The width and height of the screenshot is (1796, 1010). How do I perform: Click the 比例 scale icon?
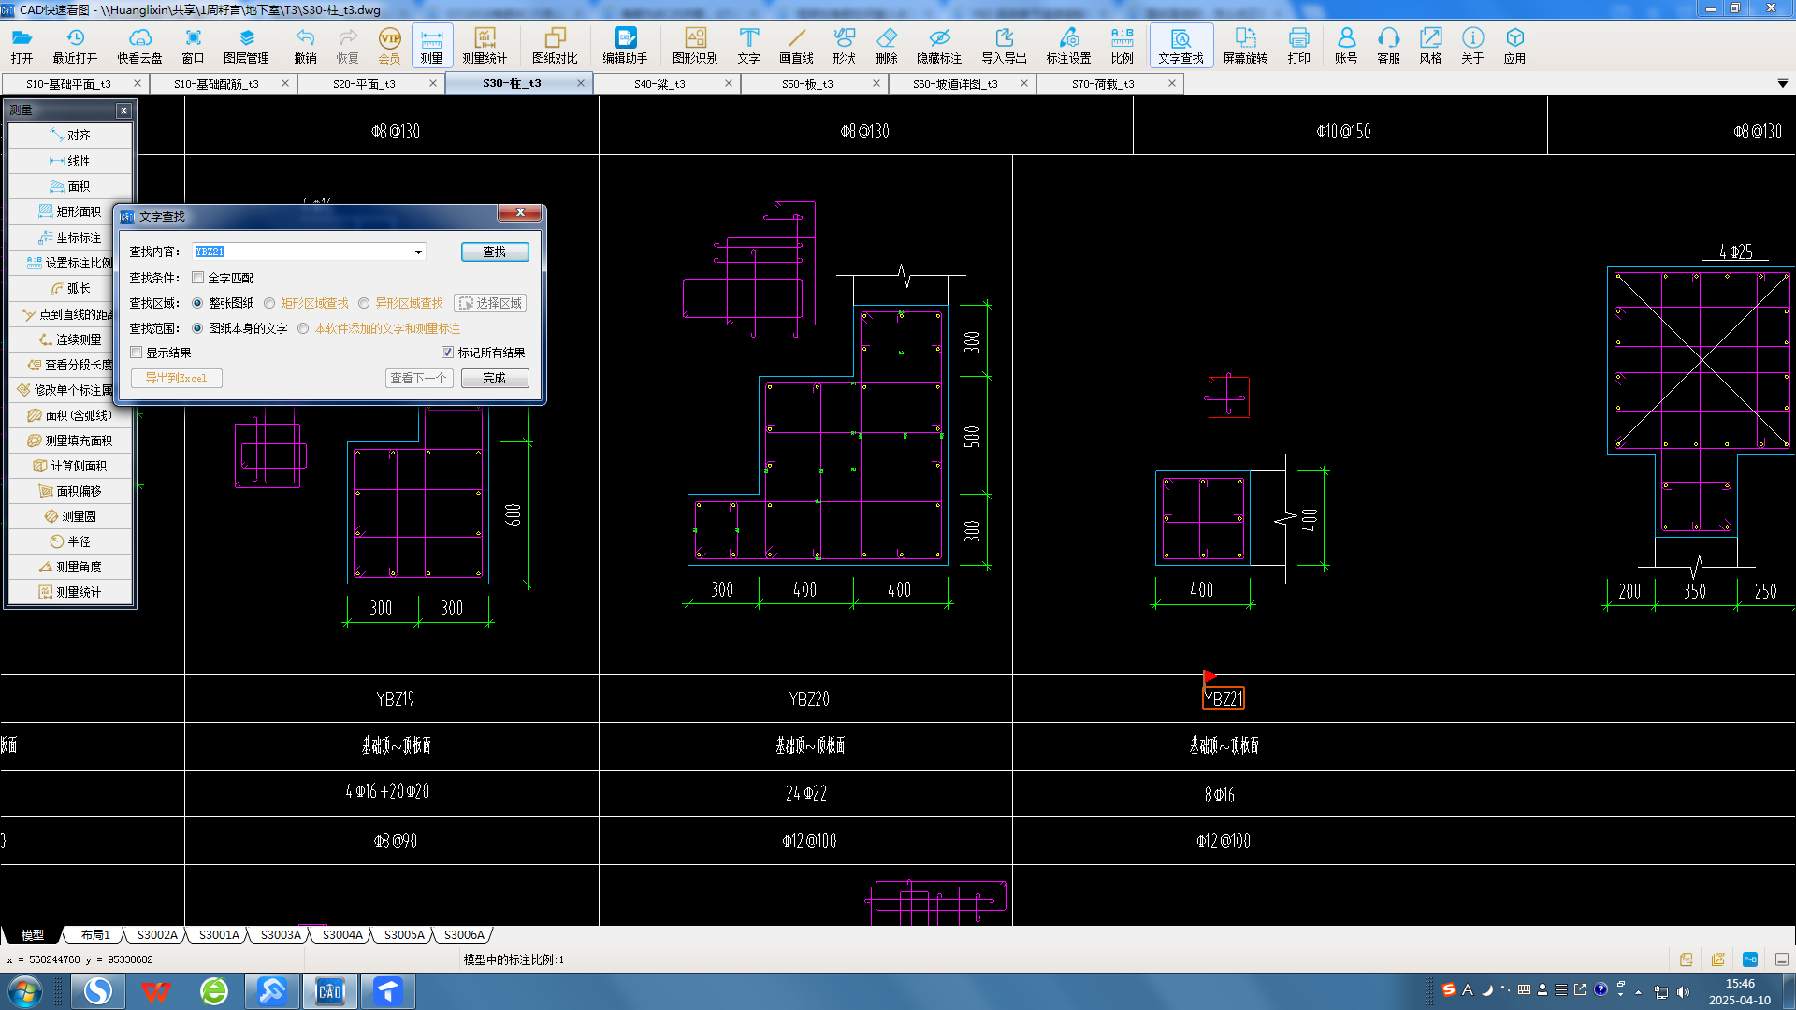1122,45
